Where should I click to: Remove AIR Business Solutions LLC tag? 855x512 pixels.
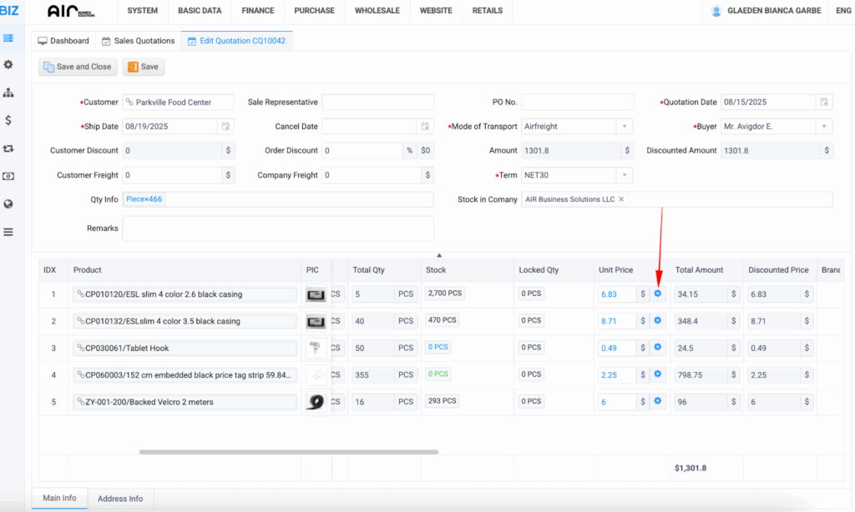[621, 200]
